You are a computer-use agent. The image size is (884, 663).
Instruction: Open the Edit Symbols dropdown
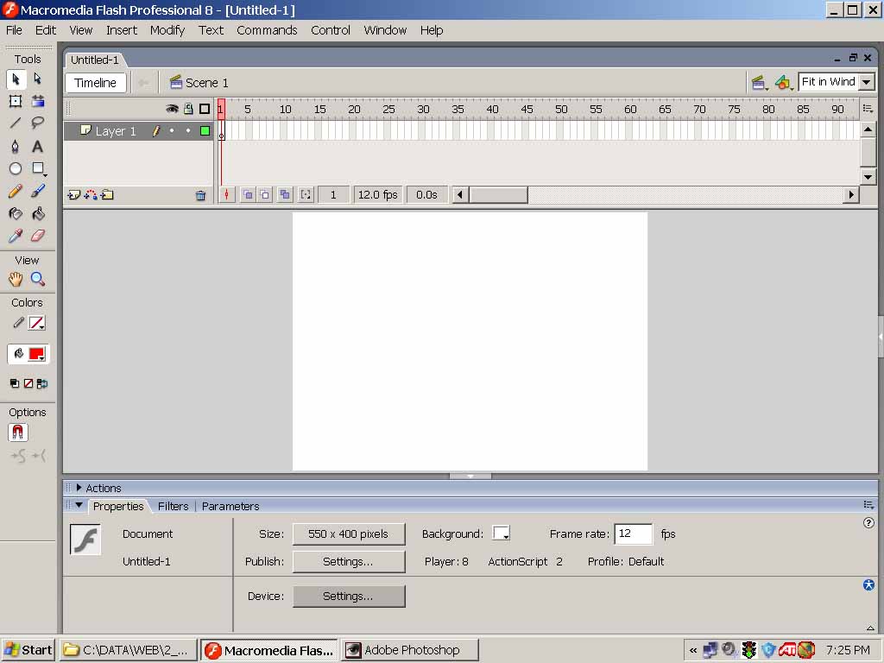783,83
